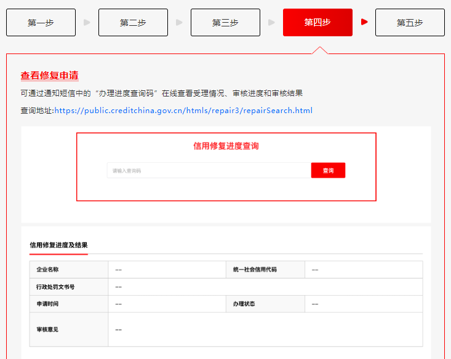Click the gray arrow after 第一步
The image size is (451, 359).
87,22
